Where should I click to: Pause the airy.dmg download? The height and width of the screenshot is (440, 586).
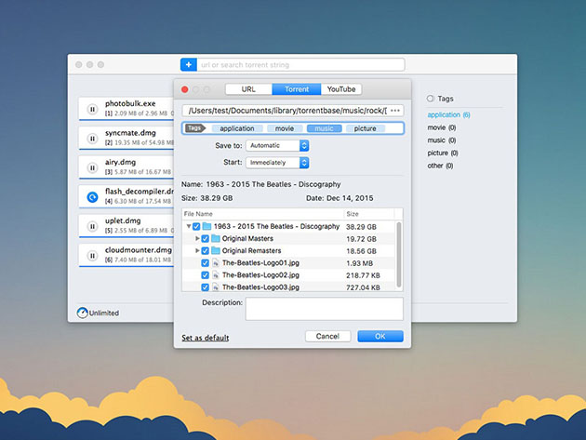[92, 167]
